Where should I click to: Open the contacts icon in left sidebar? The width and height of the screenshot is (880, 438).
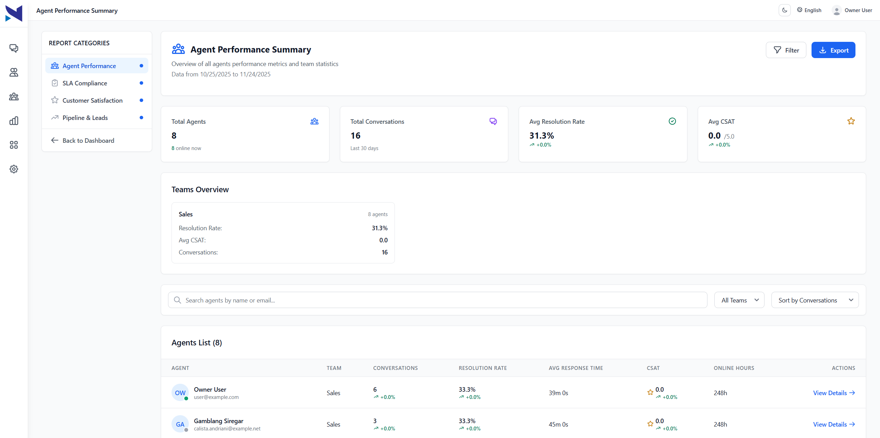point(14,72)
